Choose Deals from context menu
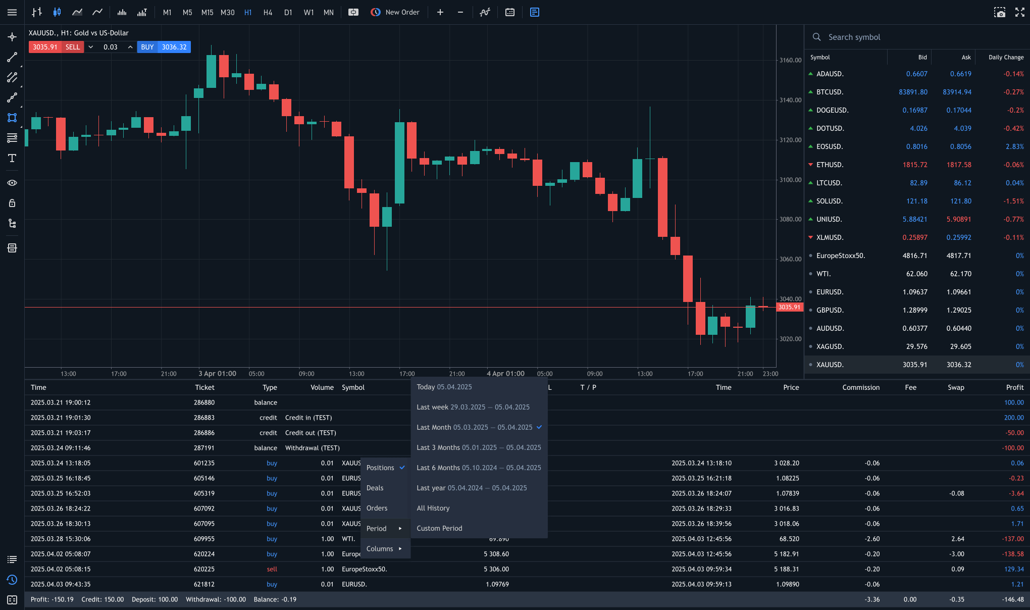 375,488
